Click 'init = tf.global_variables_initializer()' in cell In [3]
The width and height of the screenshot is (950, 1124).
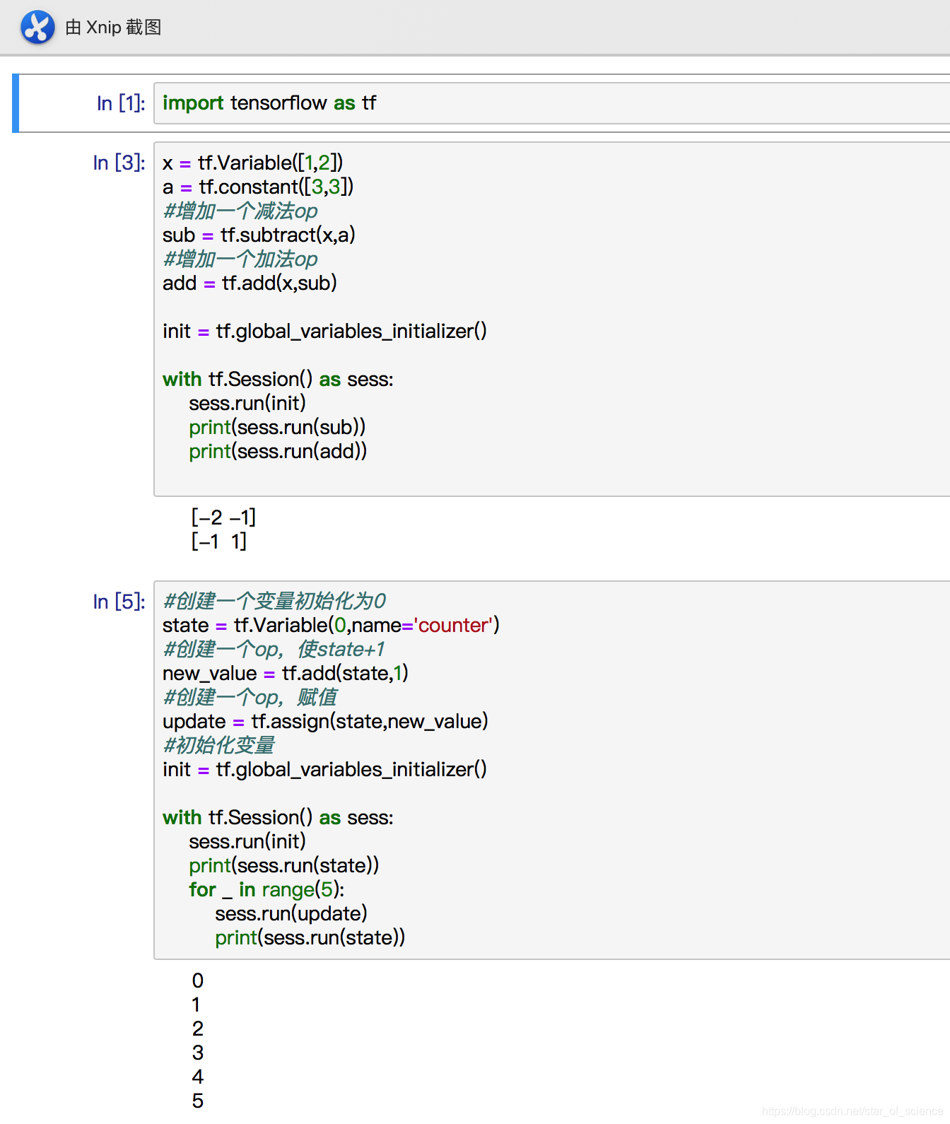[x=324, y=331]
